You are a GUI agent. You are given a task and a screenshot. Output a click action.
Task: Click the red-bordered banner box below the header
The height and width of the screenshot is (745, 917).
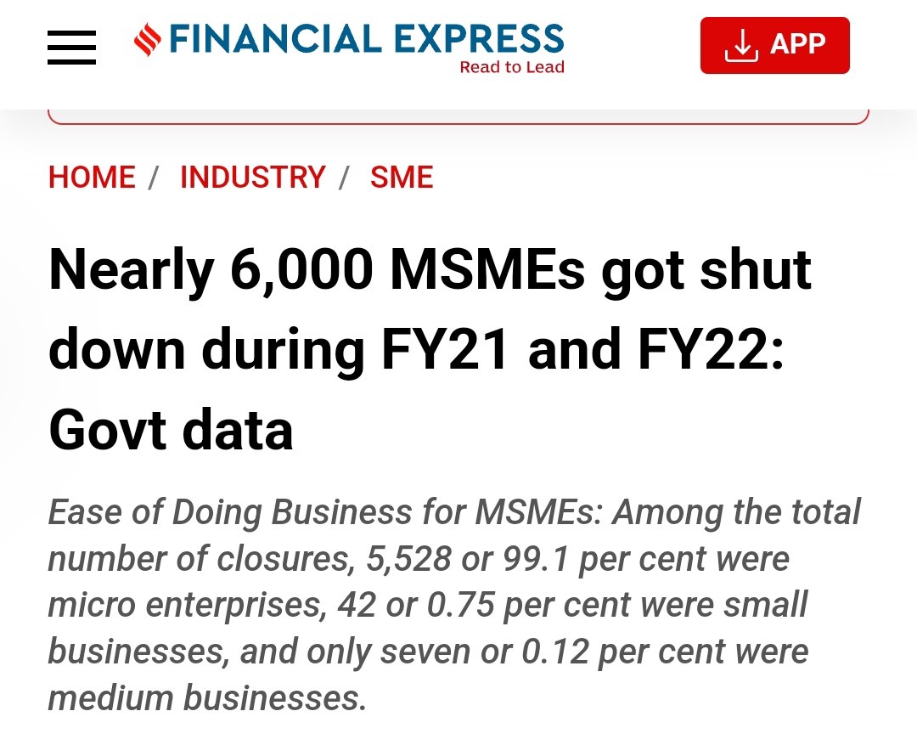click(x=458, y=116)
